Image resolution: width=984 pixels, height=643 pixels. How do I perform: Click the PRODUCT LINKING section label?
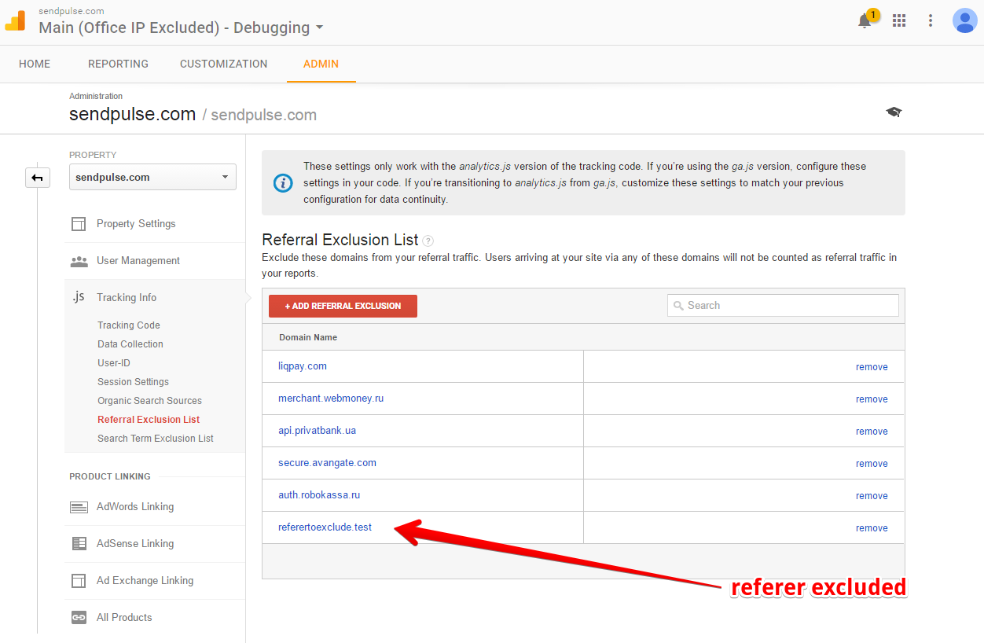pos(110,476)
